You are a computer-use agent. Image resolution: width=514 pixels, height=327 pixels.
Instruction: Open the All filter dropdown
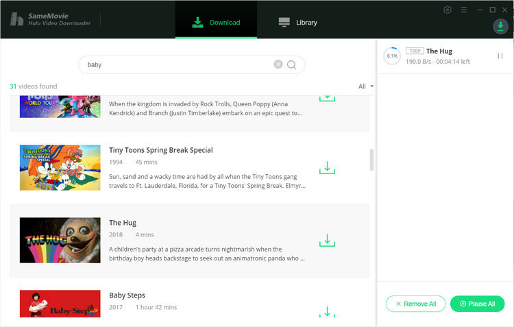[x=365, y=86]
